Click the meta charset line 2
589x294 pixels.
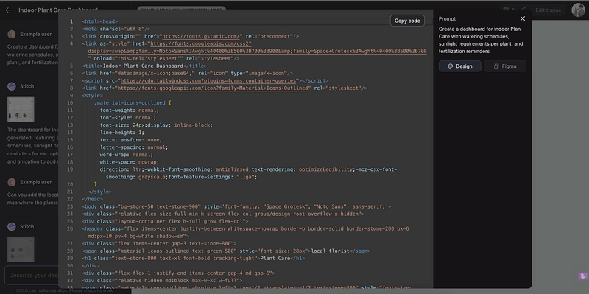coord(116,29)
